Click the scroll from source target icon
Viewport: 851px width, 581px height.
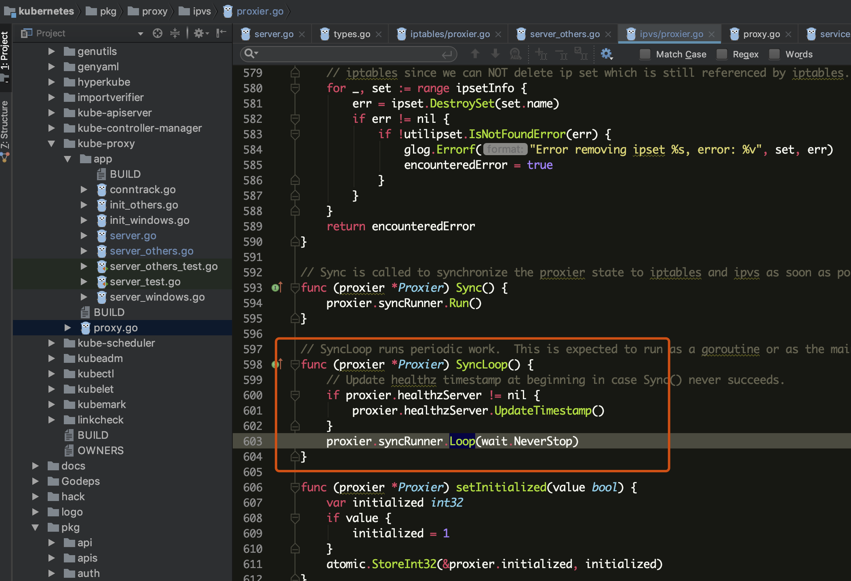coord(158,33)
